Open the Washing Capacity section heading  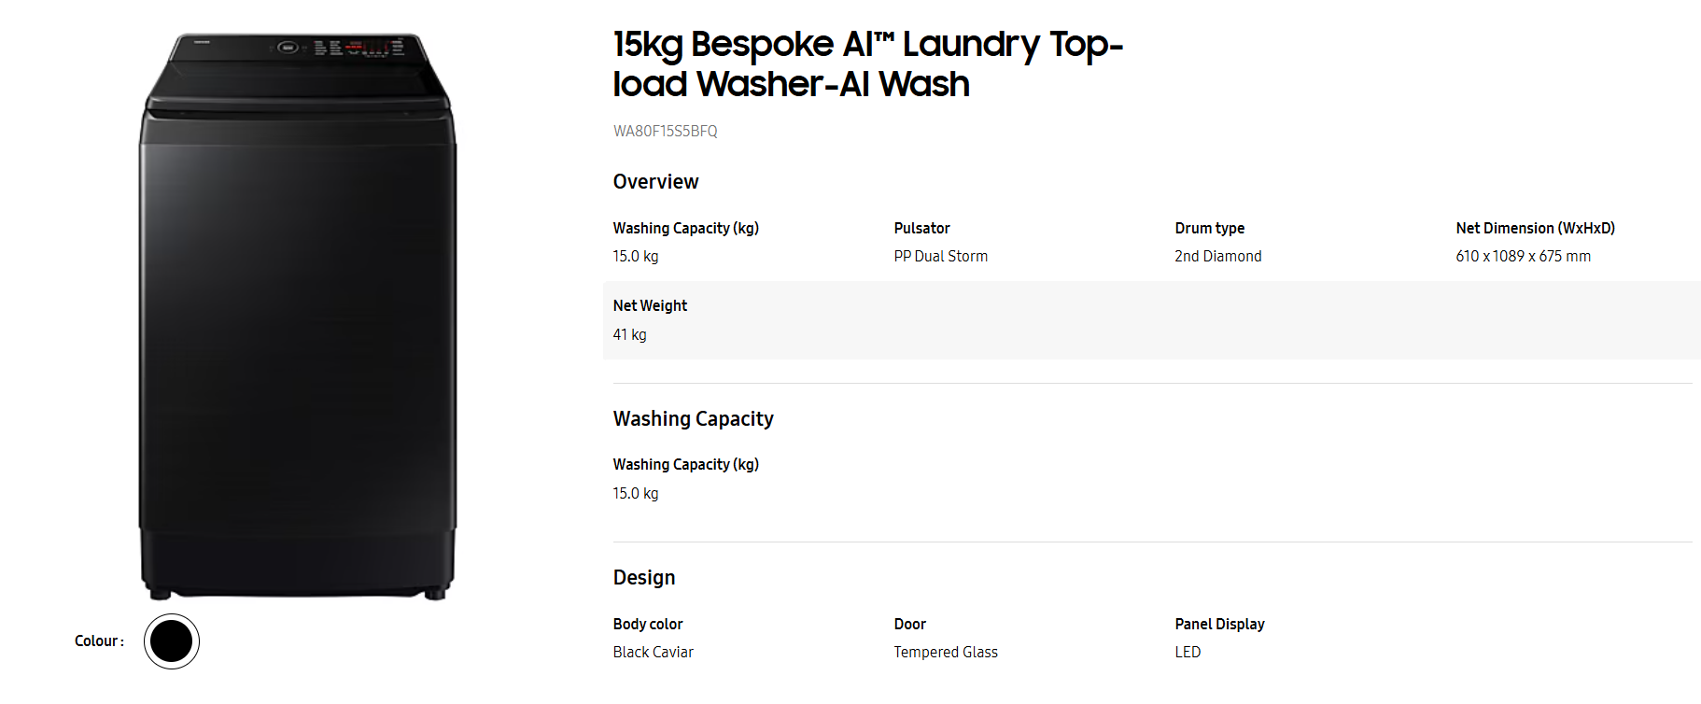pyautogui.click(x=692, y=418)
